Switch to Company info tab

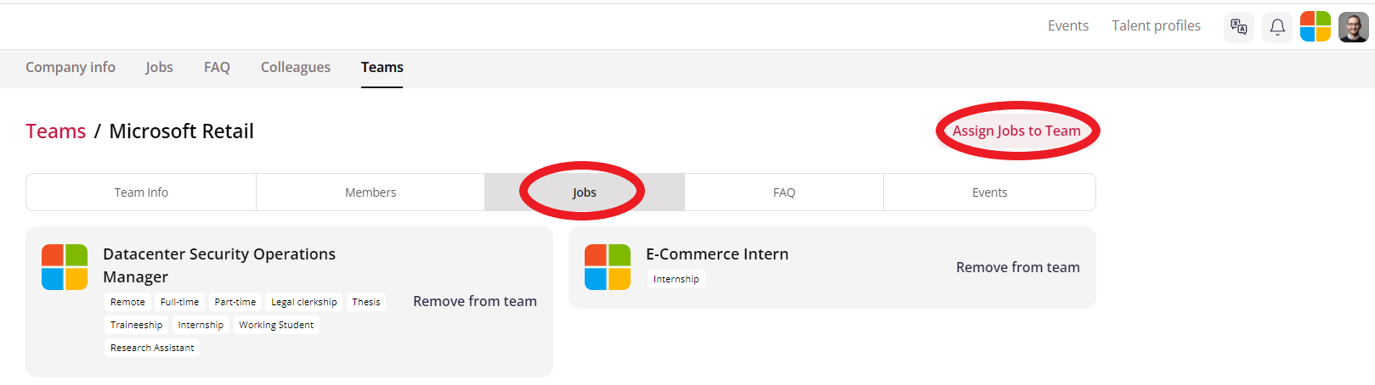[71, 67]
